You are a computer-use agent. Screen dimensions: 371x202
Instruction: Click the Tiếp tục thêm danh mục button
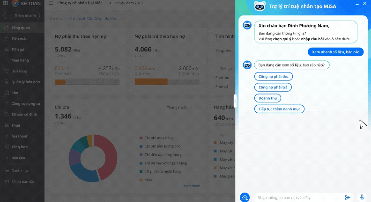pyautogui.click(x=279, y=109)
